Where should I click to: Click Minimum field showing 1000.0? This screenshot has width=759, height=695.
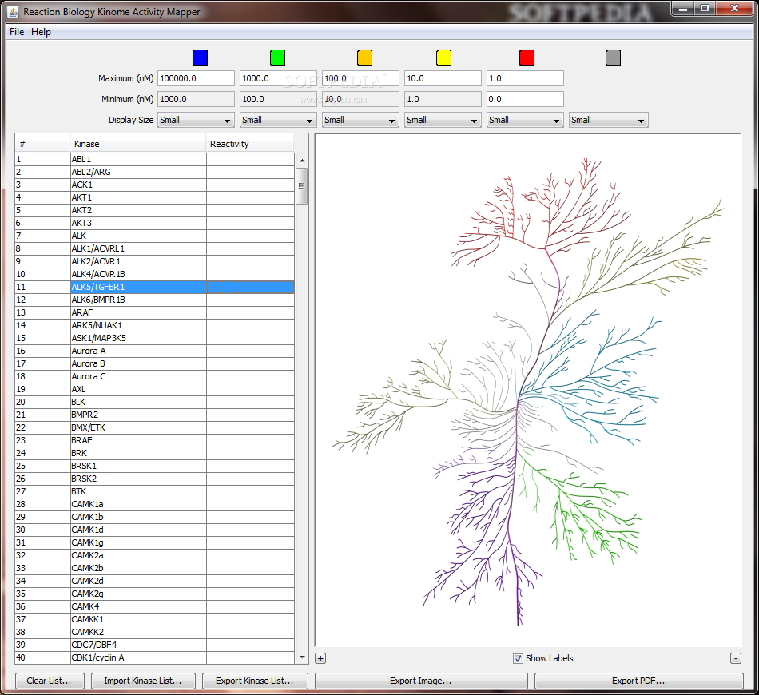click(196, 99)
